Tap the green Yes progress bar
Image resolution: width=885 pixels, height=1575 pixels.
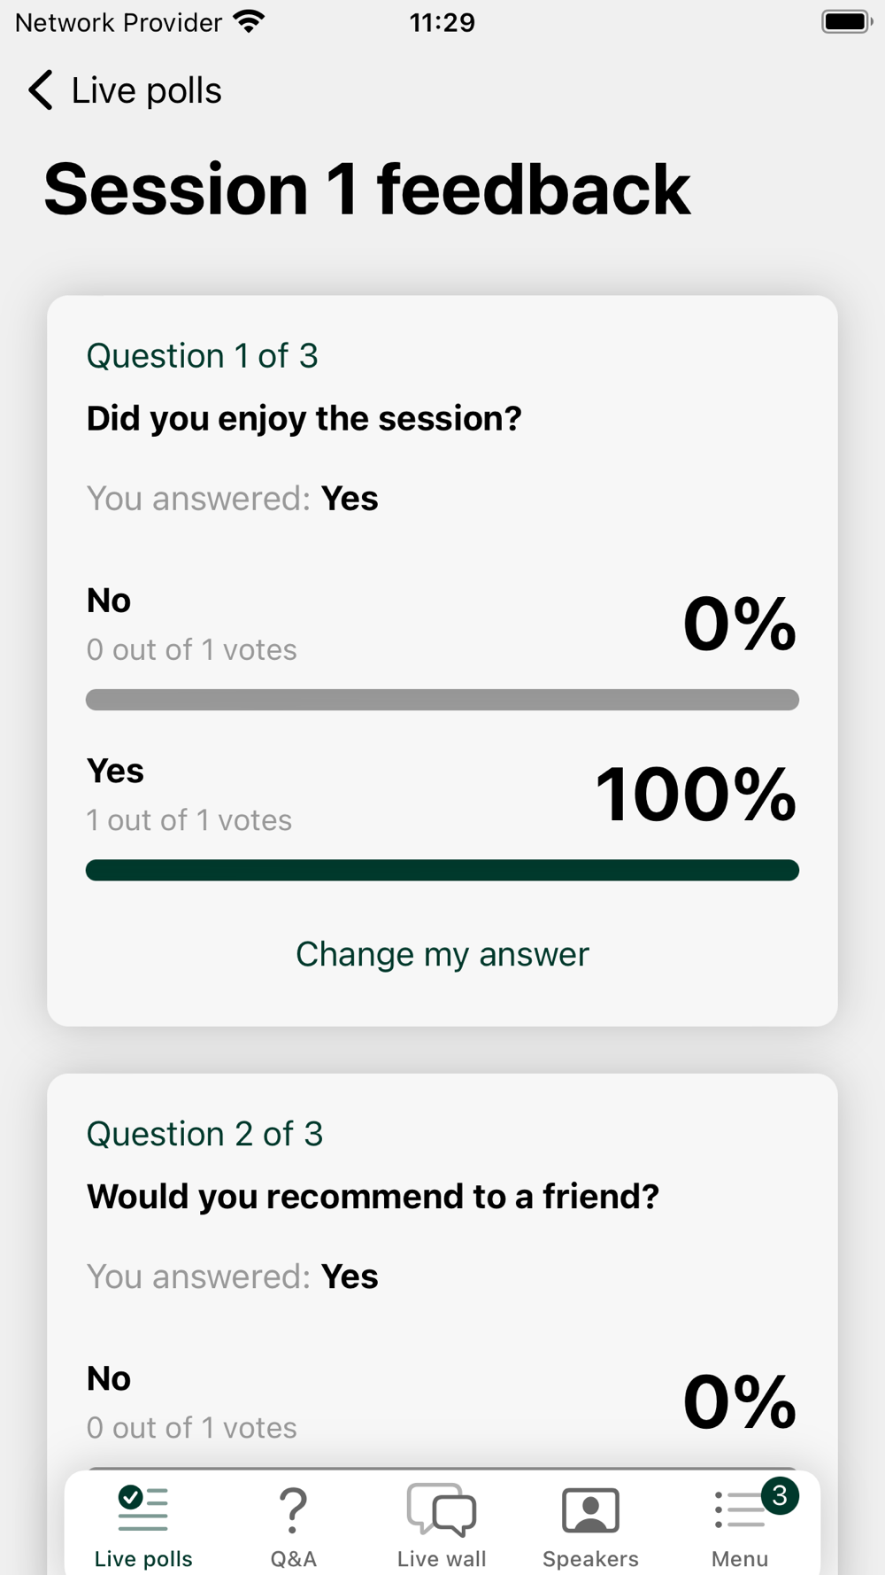[x=442, y=870]
